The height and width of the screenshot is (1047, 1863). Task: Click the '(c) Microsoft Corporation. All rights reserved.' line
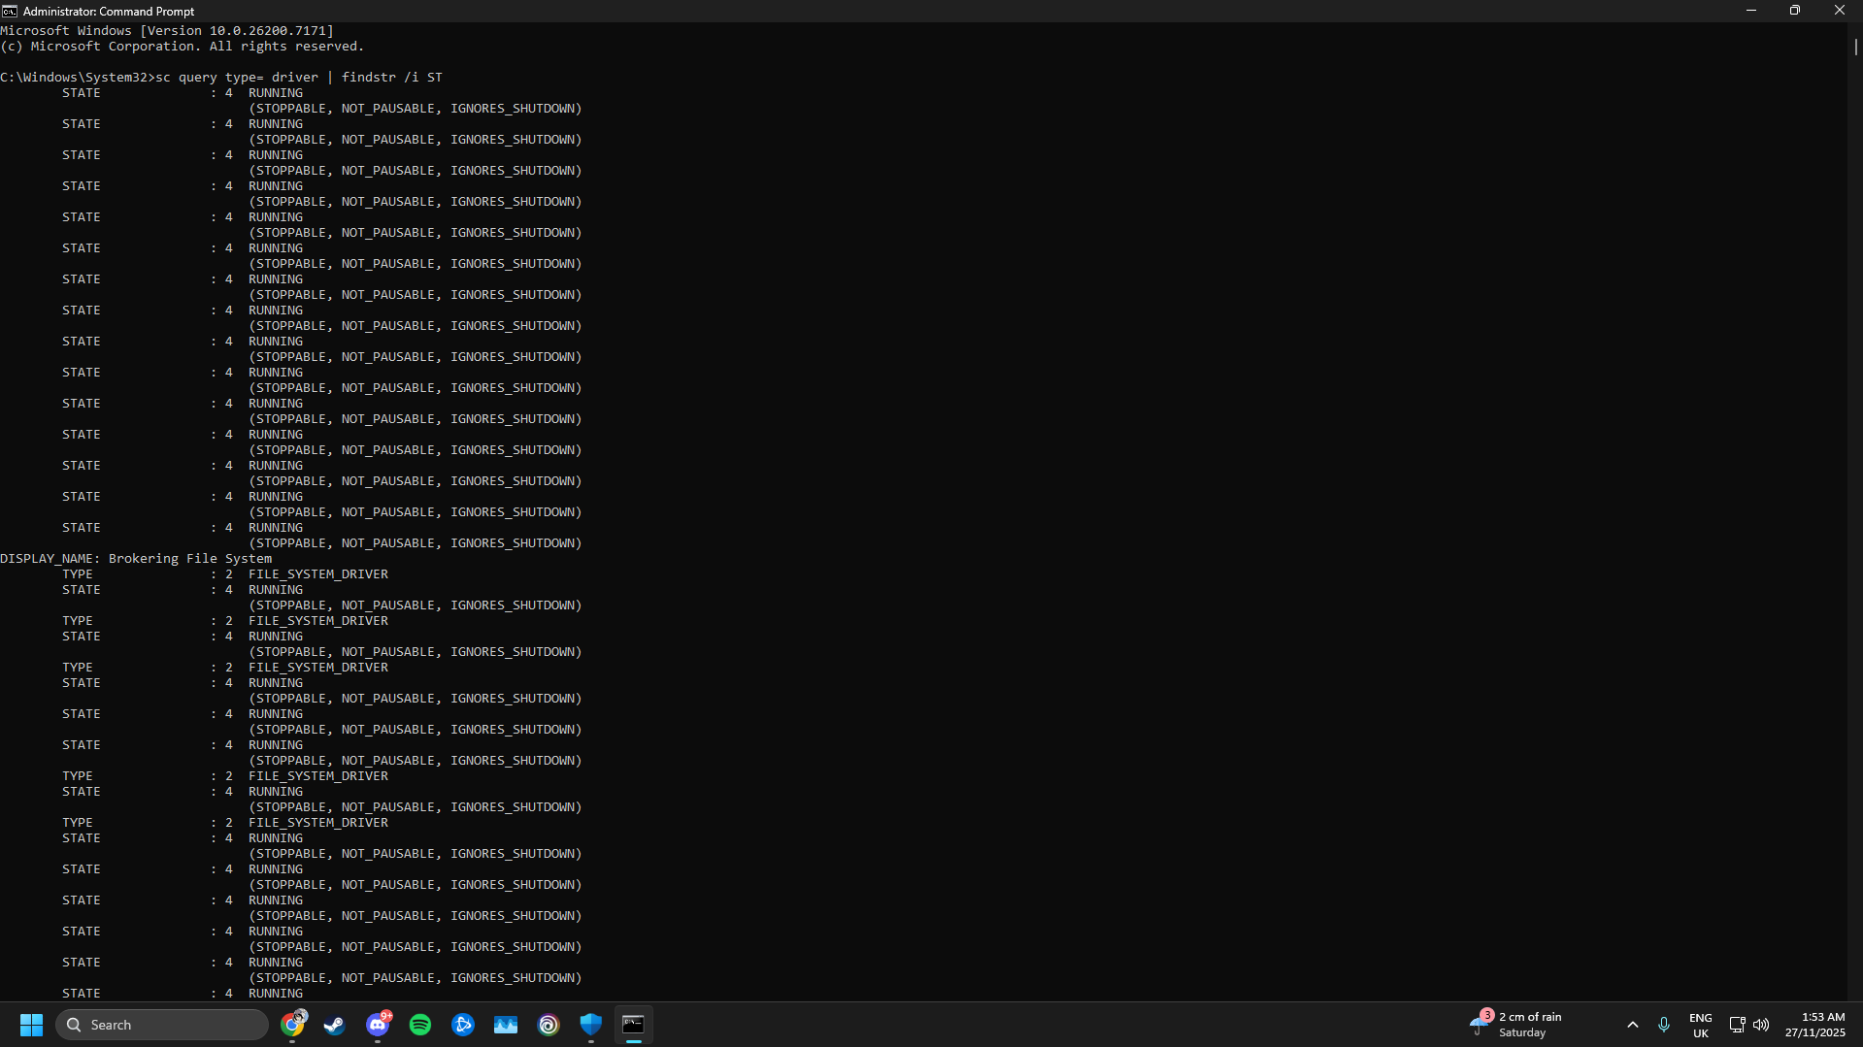183,47
